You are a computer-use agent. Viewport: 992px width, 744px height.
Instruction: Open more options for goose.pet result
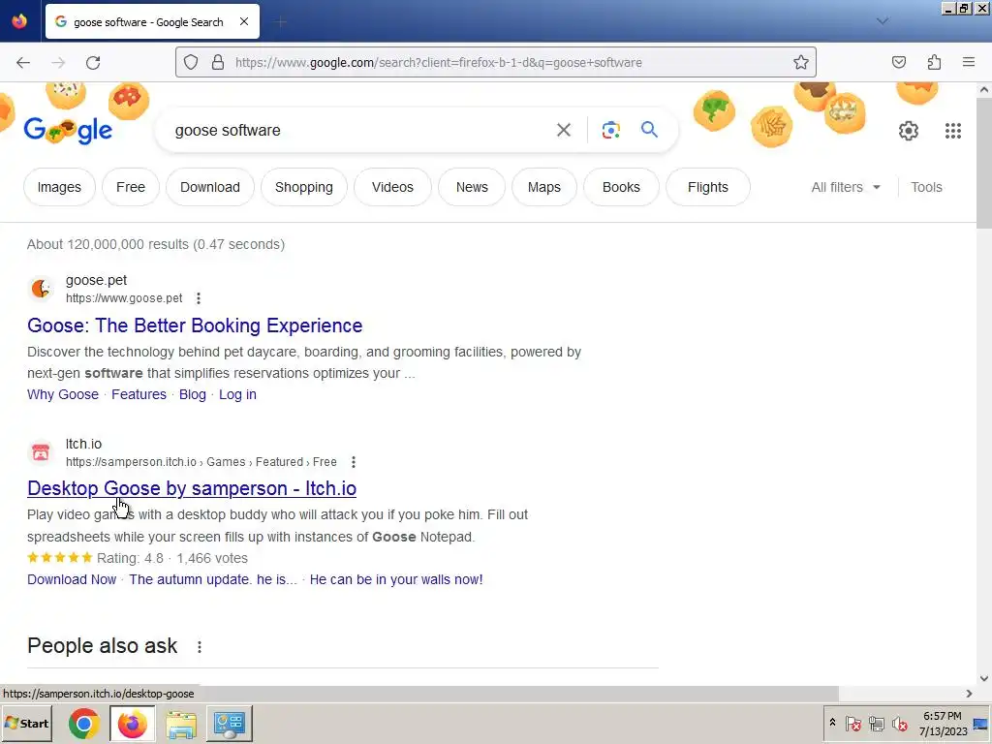point(198,298)
